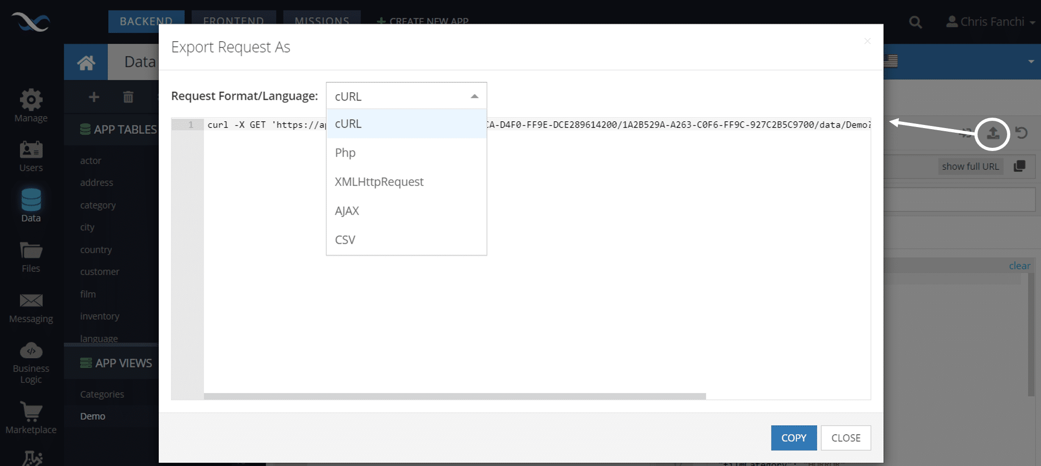1041x466 pixels.
Task: Click the vertical scrollbar of the background panel
Action: [x=1031, y=334]
